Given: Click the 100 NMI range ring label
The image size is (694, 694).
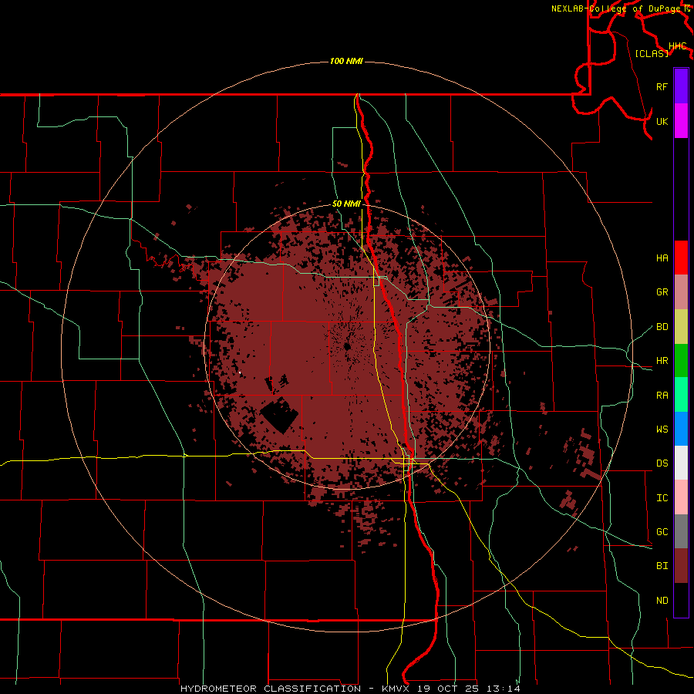Looking at the screenshot, I should 346,61.
